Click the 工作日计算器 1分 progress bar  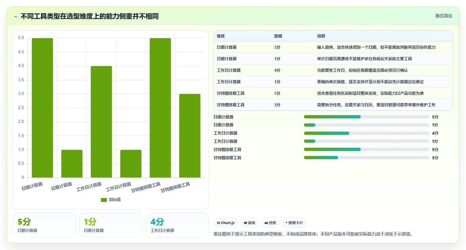pyautogui.click(x=367, y=141)
